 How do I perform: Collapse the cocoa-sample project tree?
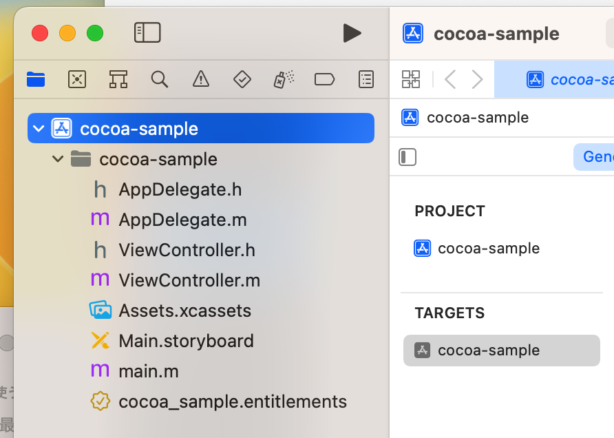(39, 127)
